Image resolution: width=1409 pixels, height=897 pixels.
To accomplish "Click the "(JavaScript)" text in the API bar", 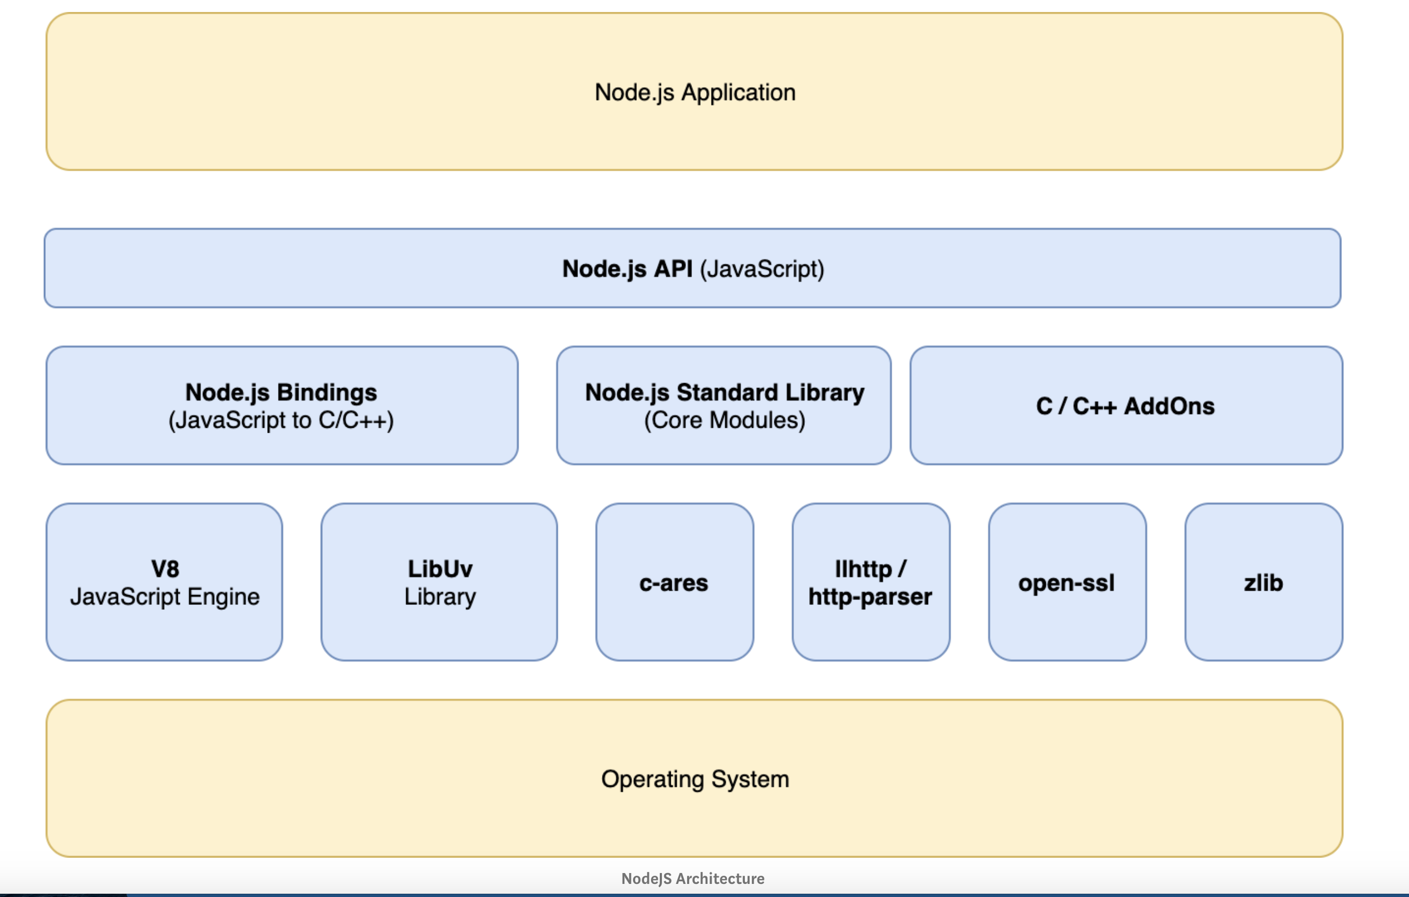I will coord(762,269).
